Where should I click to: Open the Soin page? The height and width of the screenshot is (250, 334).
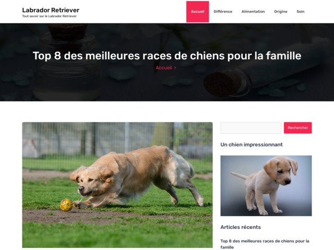[x=301, y=11]
